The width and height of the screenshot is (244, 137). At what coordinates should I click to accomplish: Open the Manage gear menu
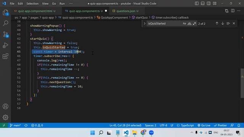tap(5, 117)
